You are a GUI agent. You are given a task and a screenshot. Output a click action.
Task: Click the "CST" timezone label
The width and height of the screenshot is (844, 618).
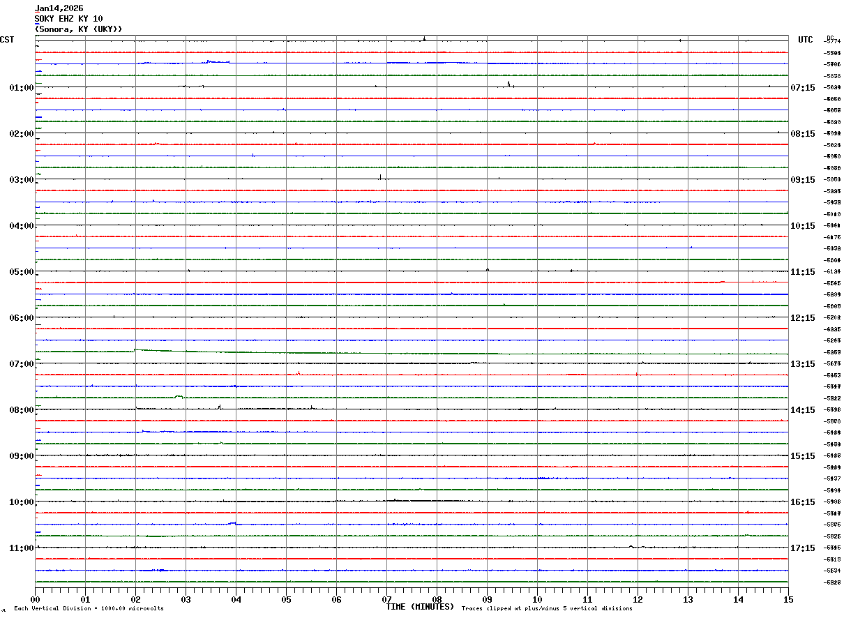tap(7, 40)
